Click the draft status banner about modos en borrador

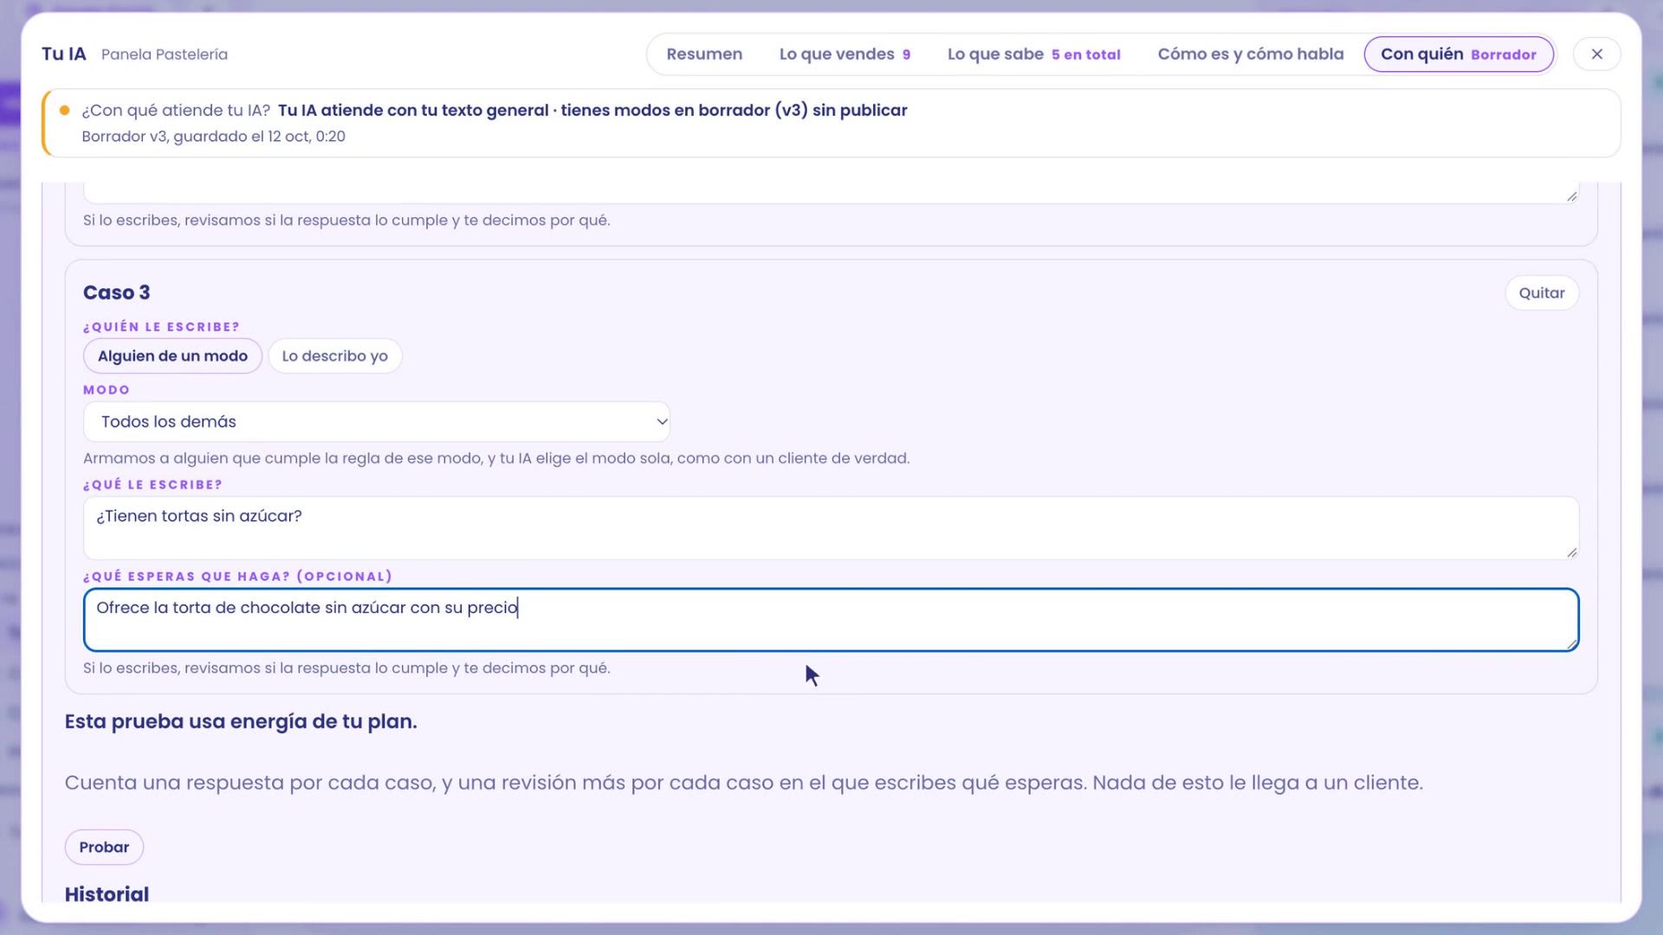tap(831, 123)
